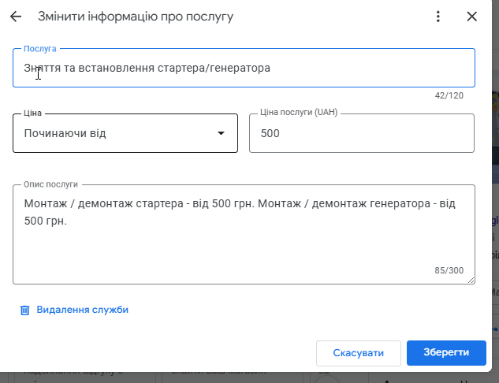The height and width of the screenshot is (383, 499).
Task: Click the 42/120 character counter
Action: 449,95
